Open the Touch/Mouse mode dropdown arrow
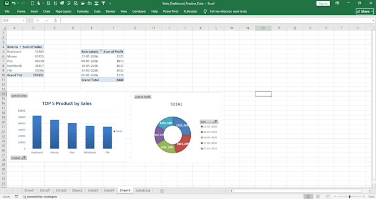Viewport: 376px width, 199px height. 43,3
